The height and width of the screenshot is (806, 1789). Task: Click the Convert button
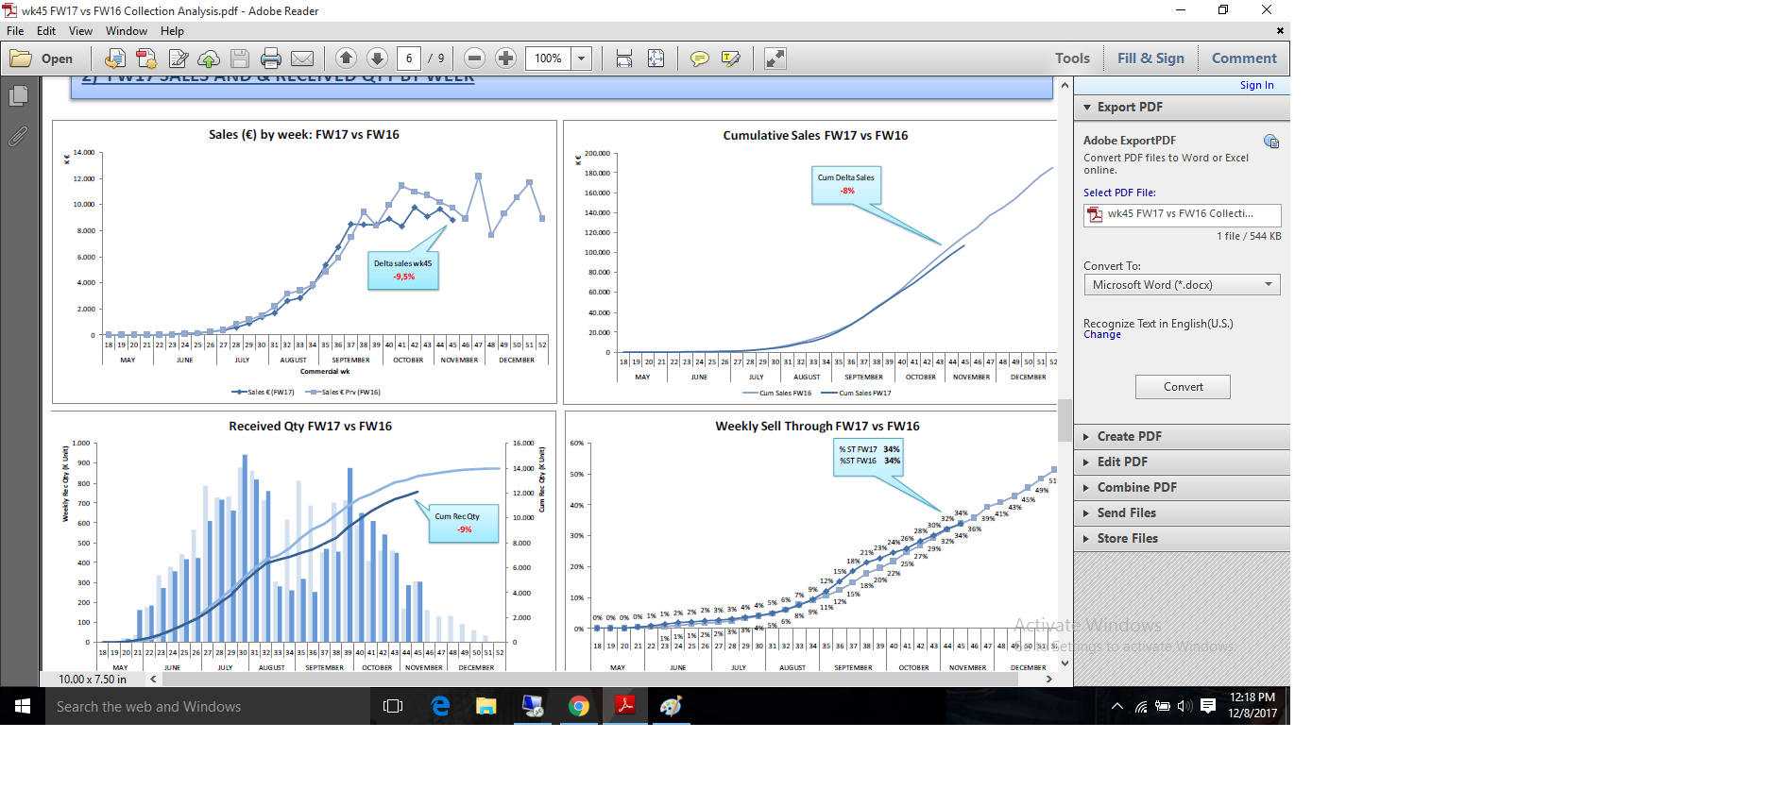click(x=1183, y=387)
